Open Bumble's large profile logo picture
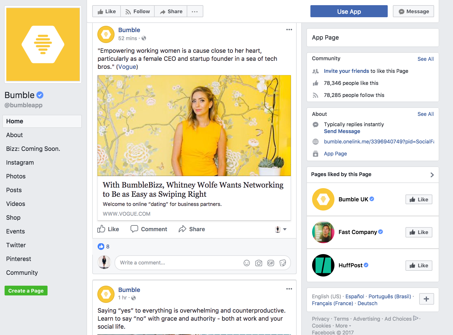Viewport: 453px width, 335px height. point(43,44)
